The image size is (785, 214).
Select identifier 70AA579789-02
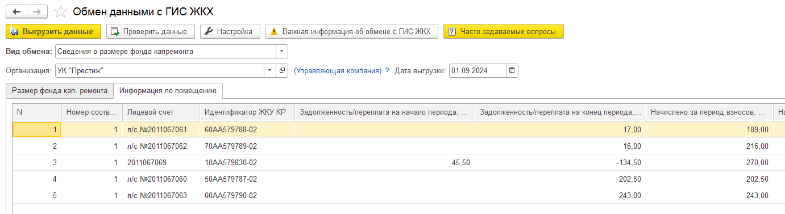[247, 146]
